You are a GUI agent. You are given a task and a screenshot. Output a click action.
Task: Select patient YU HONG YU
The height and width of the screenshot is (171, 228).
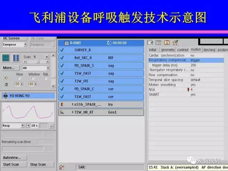[28, 96]
